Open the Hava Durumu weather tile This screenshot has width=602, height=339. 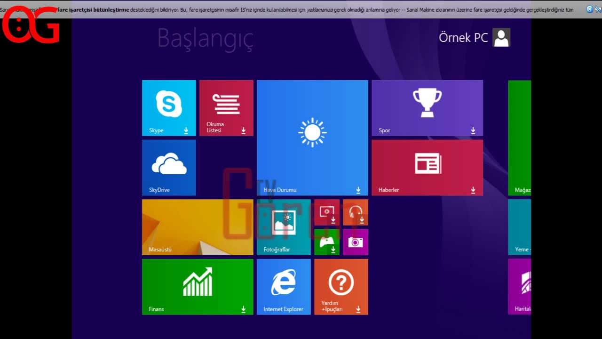[312, 137]
